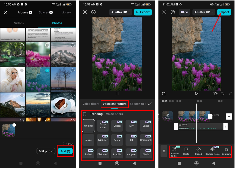The height and width of the screenshot is (169, 235).
Task: Select the Photos tab
Action: [57, 23]
